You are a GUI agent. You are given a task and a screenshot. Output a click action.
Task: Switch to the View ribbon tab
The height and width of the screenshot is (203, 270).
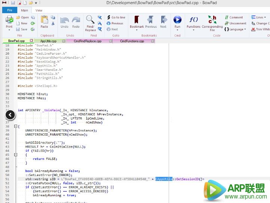[39, 10]
